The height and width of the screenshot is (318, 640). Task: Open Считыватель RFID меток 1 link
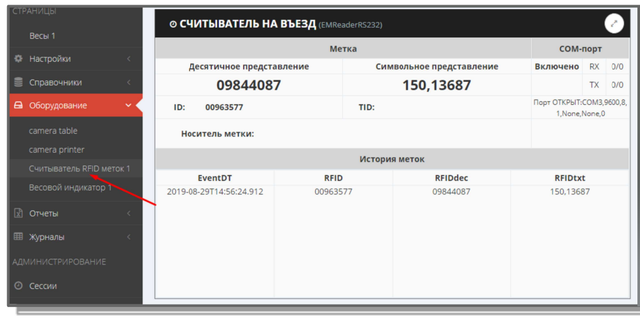click(x=79, y=169)
